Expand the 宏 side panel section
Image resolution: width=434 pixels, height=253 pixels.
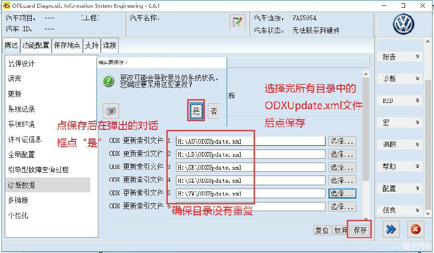tap(400, 122)
